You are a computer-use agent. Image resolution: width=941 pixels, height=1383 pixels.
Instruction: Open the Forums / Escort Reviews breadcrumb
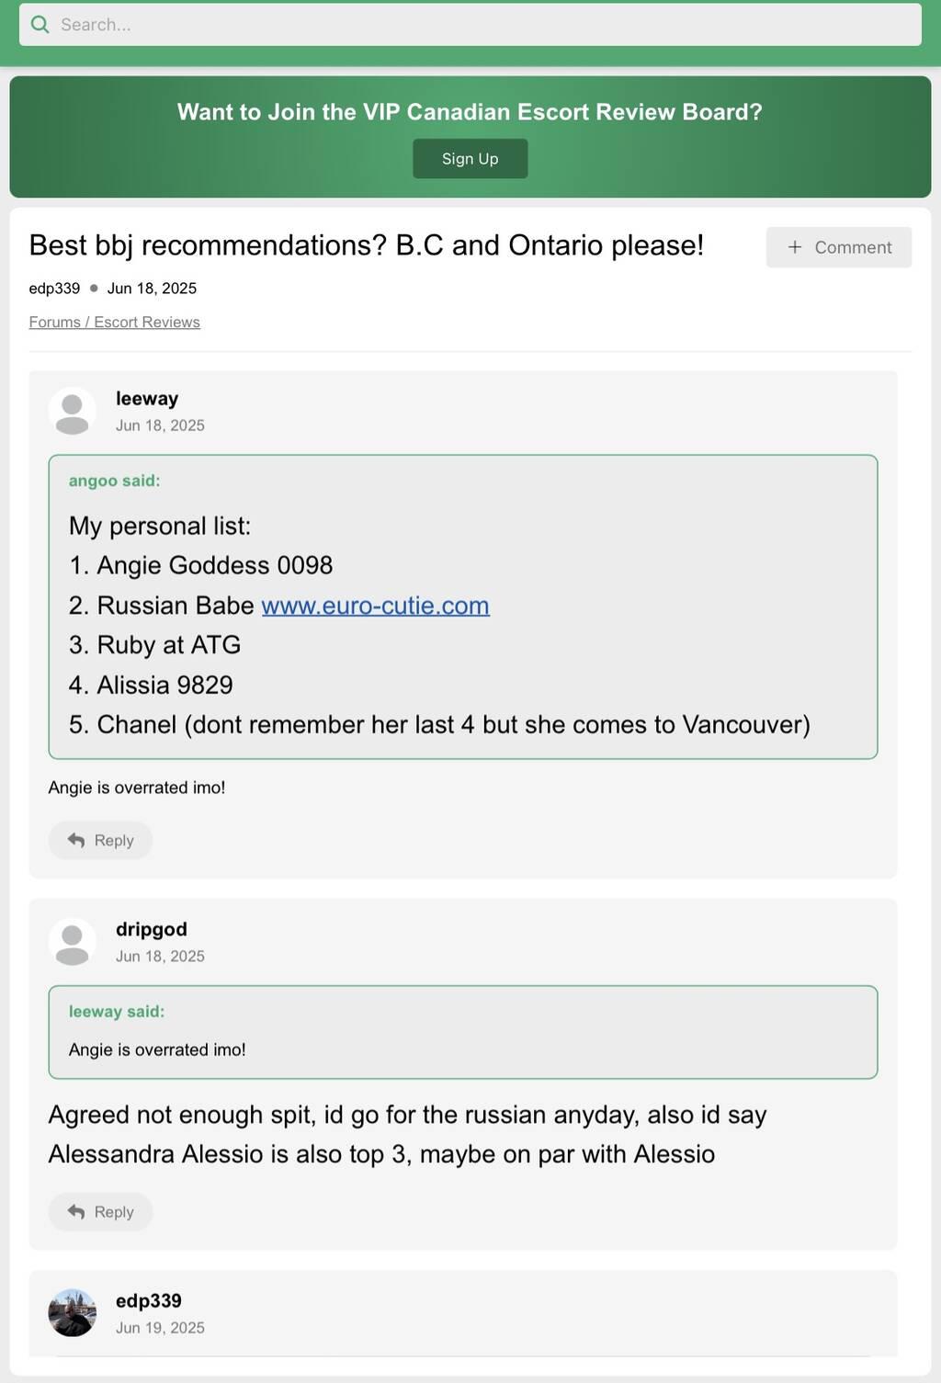pyautogui.click(x=114, y=322)
